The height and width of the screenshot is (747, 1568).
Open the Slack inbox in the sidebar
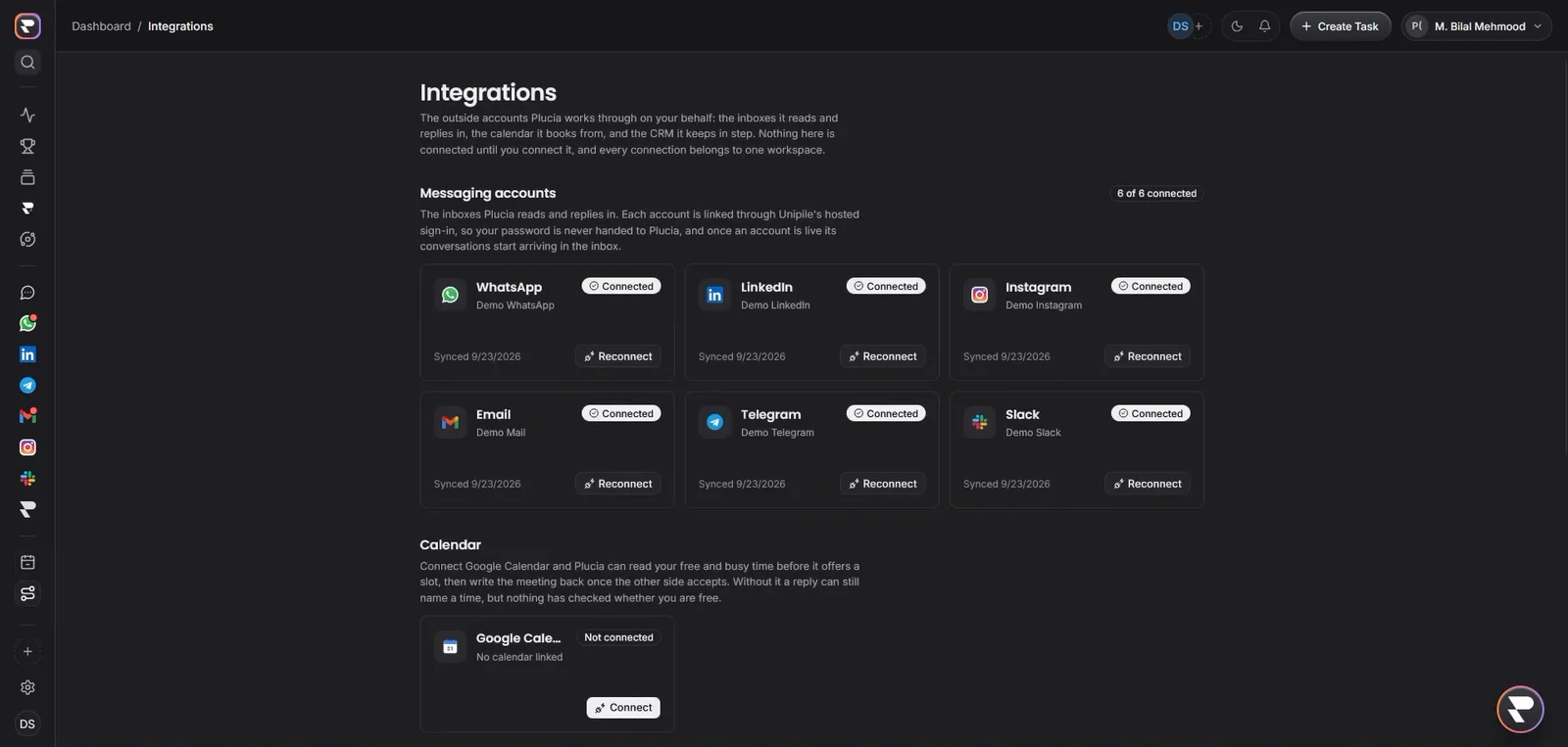click(x=27, y=479)
